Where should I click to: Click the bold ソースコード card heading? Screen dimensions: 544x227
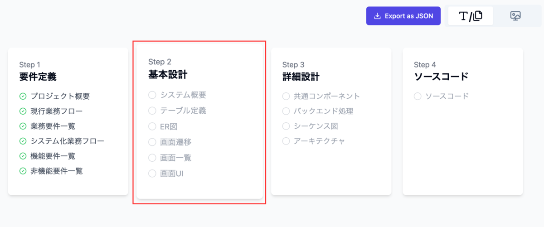click(x=441, y=77)
